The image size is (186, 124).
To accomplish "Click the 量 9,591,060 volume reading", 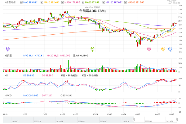I will point(81,55).
